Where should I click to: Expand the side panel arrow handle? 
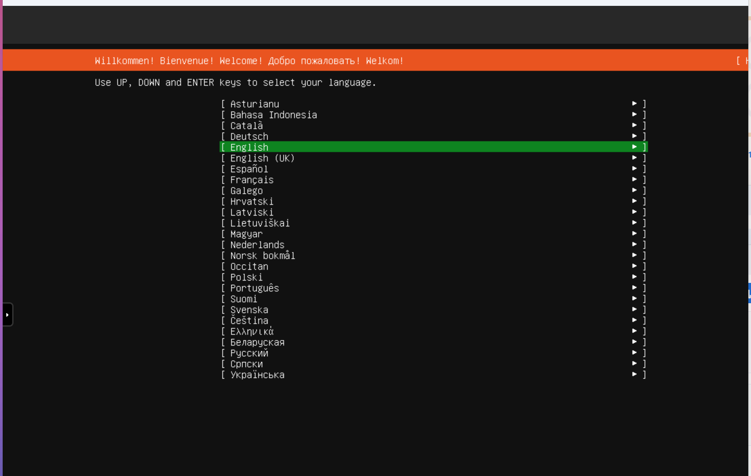click(x=7, y=314)
